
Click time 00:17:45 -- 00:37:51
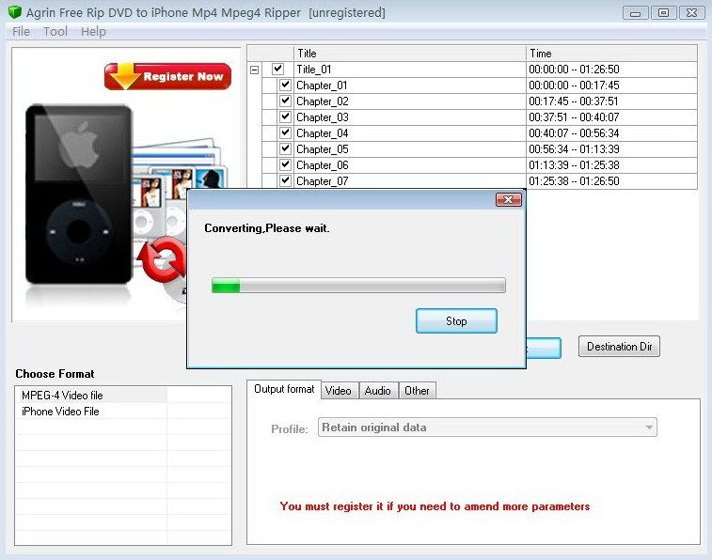[x=574, y=101]
